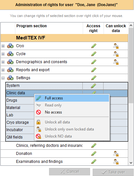Click the Cryo access right pencil icon

coord(94,46)
